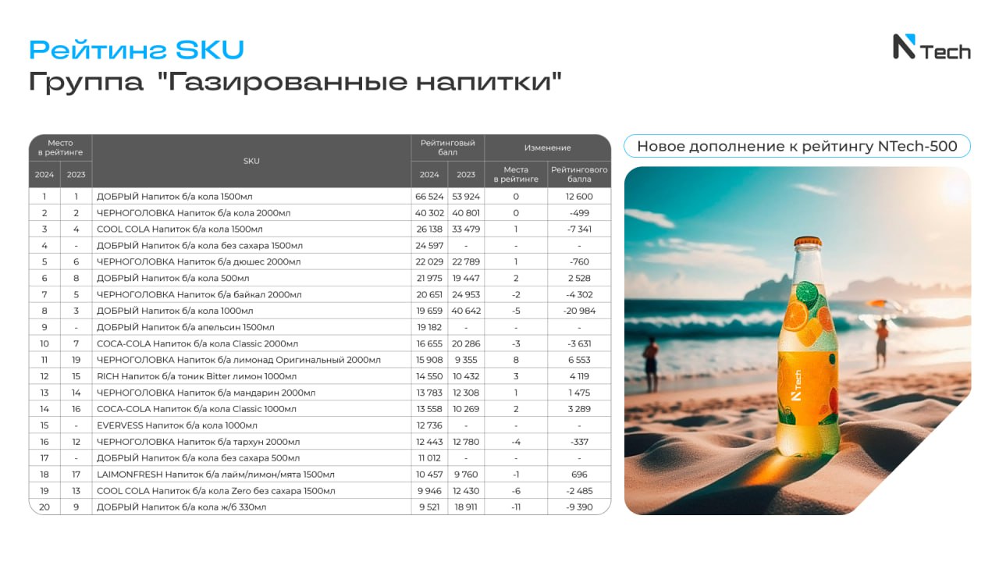Click the 'Рейтинг SKU' blue title
Image resolution: width=999 pixels, height=562 pixels.
(x=137, y=50)
